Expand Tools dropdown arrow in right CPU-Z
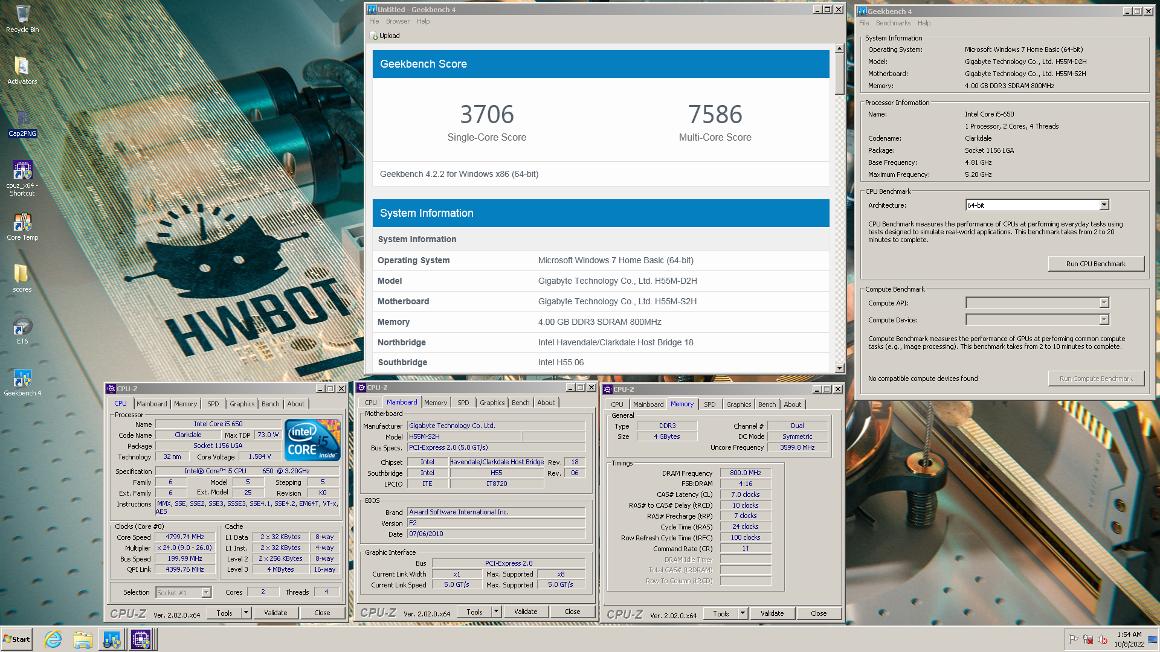 pyautogui.click(x=743, y=613)
